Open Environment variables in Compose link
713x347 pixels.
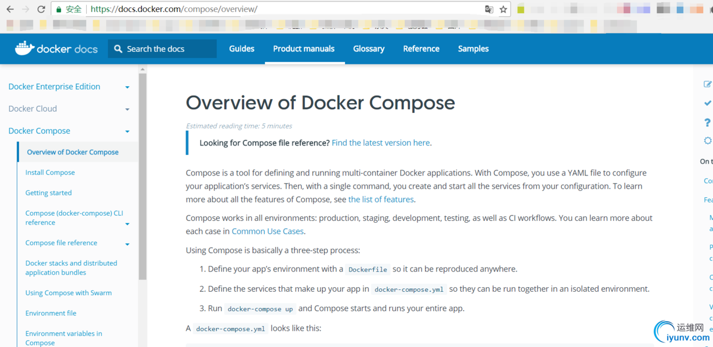pyautogui.click(x=64, y=338)
